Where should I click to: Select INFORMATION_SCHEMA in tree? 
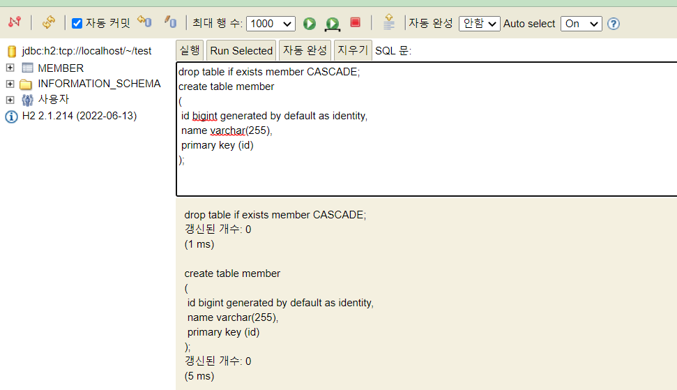(99, 84)
